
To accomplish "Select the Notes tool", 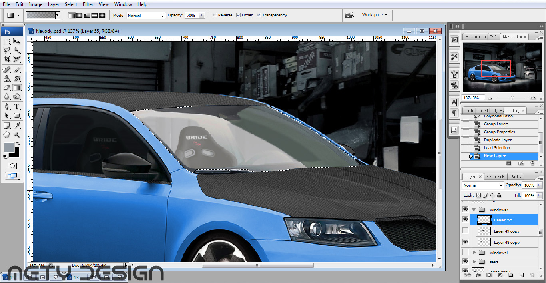I will click(x=7, y=126).
